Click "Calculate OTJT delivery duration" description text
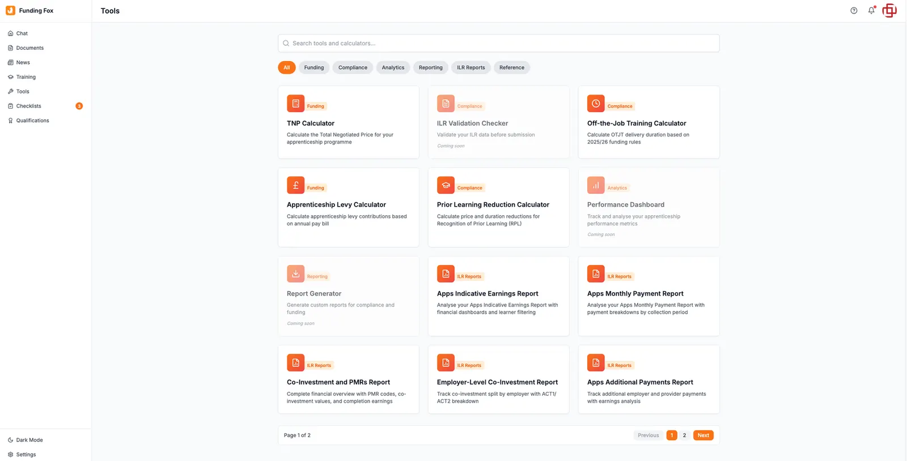The image size is (907, 461). pos(638,139)
